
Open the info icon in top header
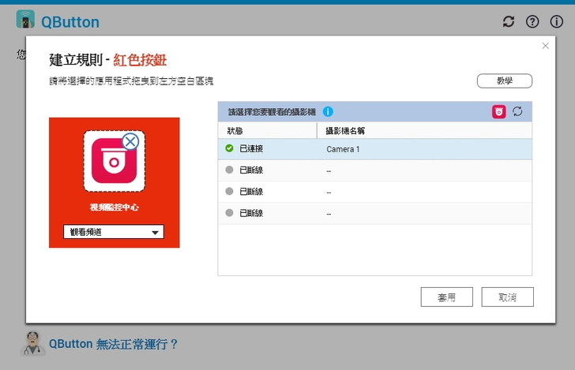click(x=556, y=21)
